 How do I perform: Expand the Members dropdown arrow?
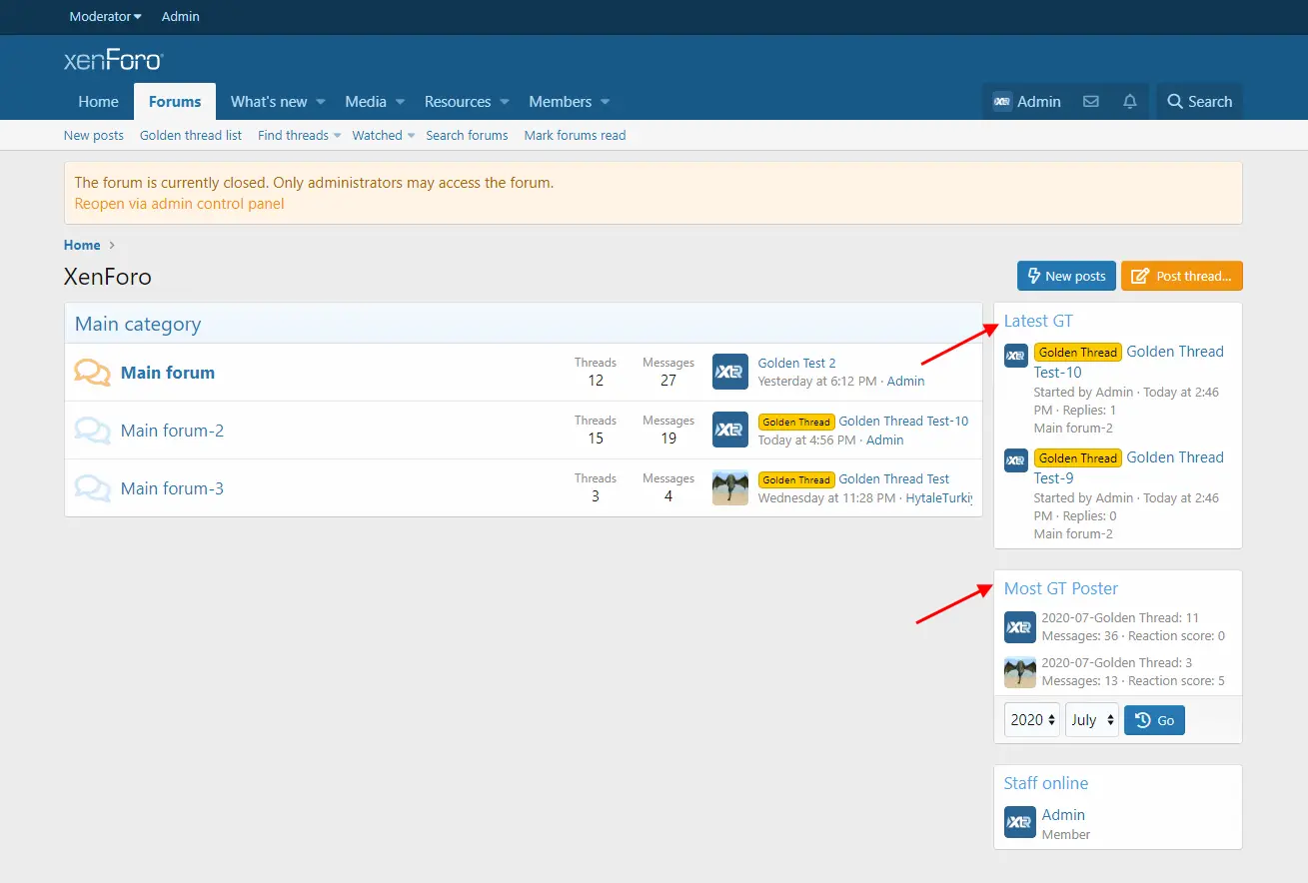606,102
